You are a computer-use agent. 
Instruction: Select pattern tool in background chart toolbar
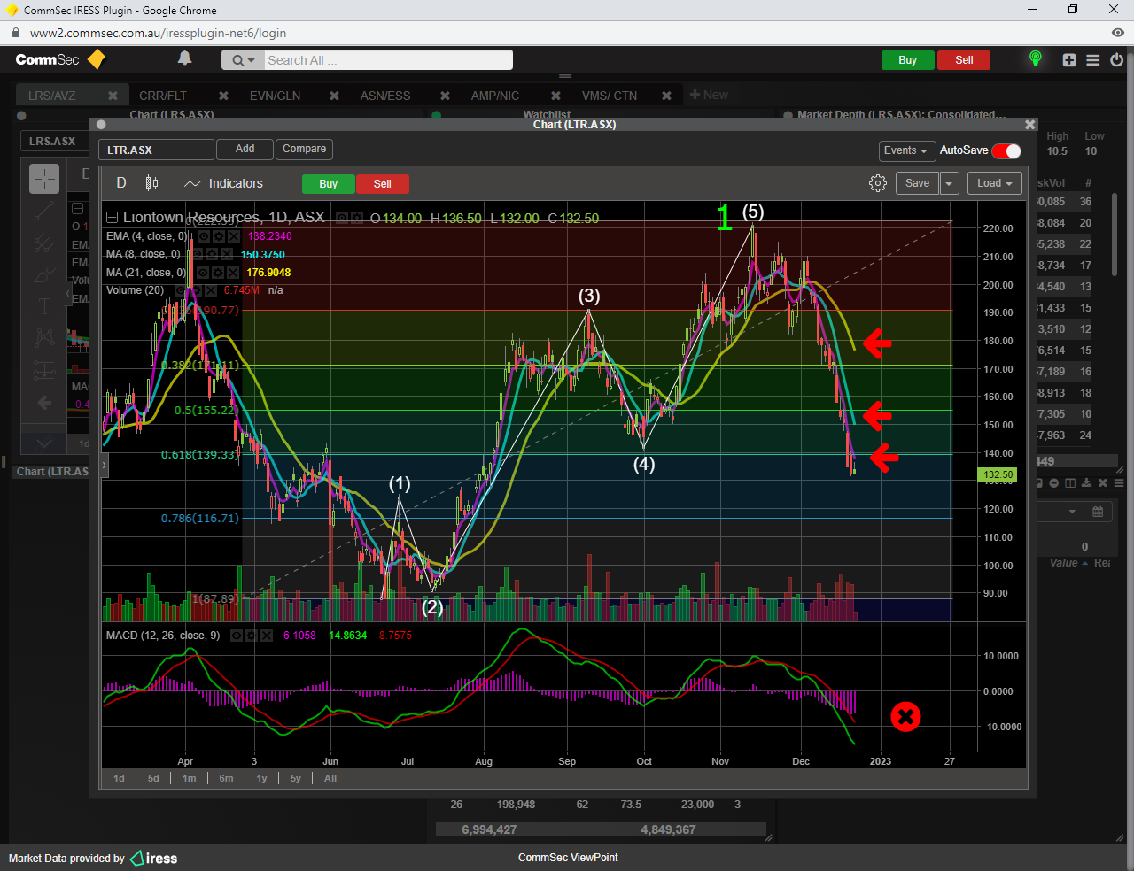(x=44, y=337)
